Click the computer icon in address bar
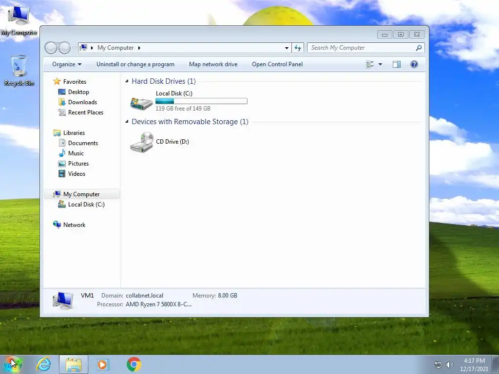Viewport: 499px width, 374px height. coord(83,48)
